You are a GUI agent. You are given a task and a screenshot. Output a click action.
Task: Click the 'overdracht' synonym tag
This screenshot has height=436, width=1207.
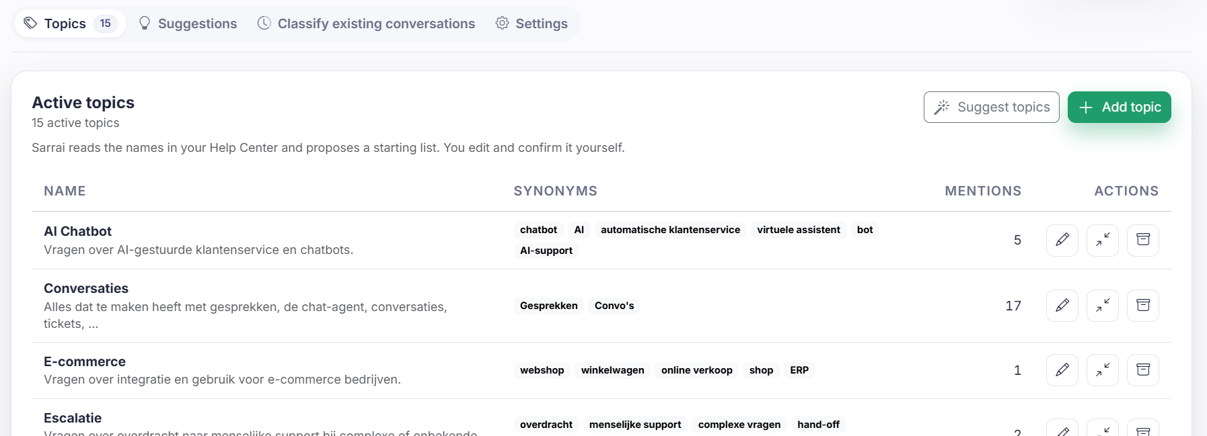pyautogui.click(x=546, y=425)
